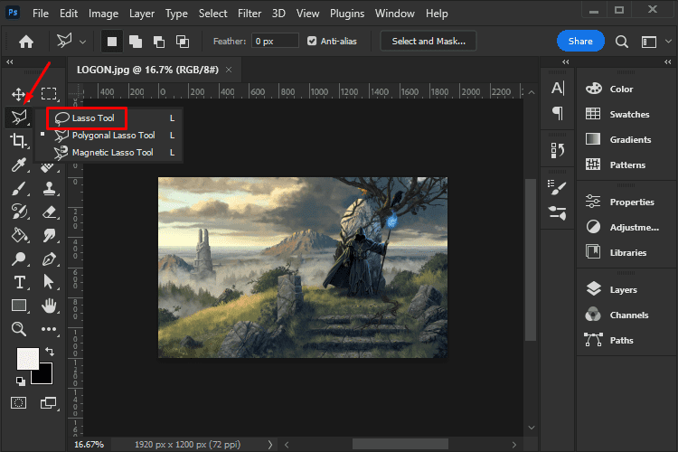Open the File menu
Image resolution: width=678 pixels, height=452 pixels.
[x=40, y=14]
